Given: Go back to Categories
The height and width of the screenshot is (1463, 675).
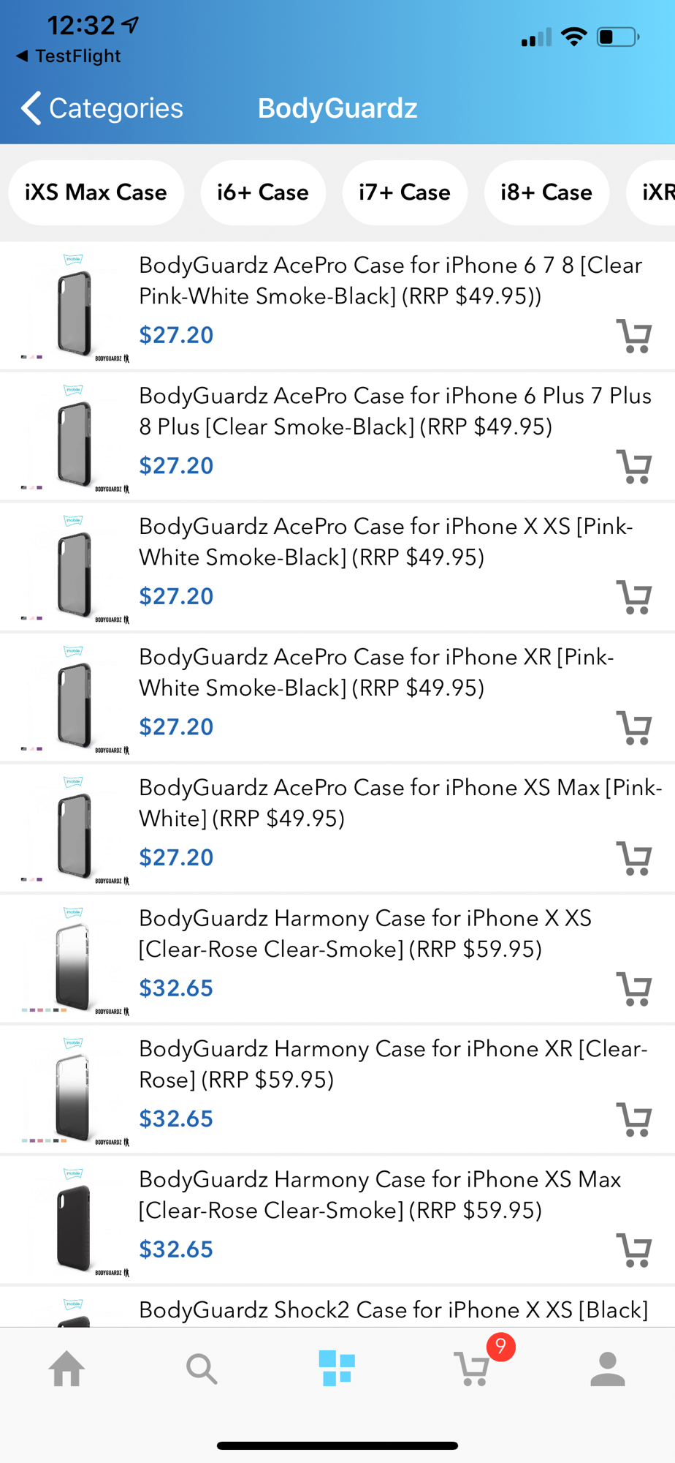Looking at the screenshot, I should [x=102, y=108].
